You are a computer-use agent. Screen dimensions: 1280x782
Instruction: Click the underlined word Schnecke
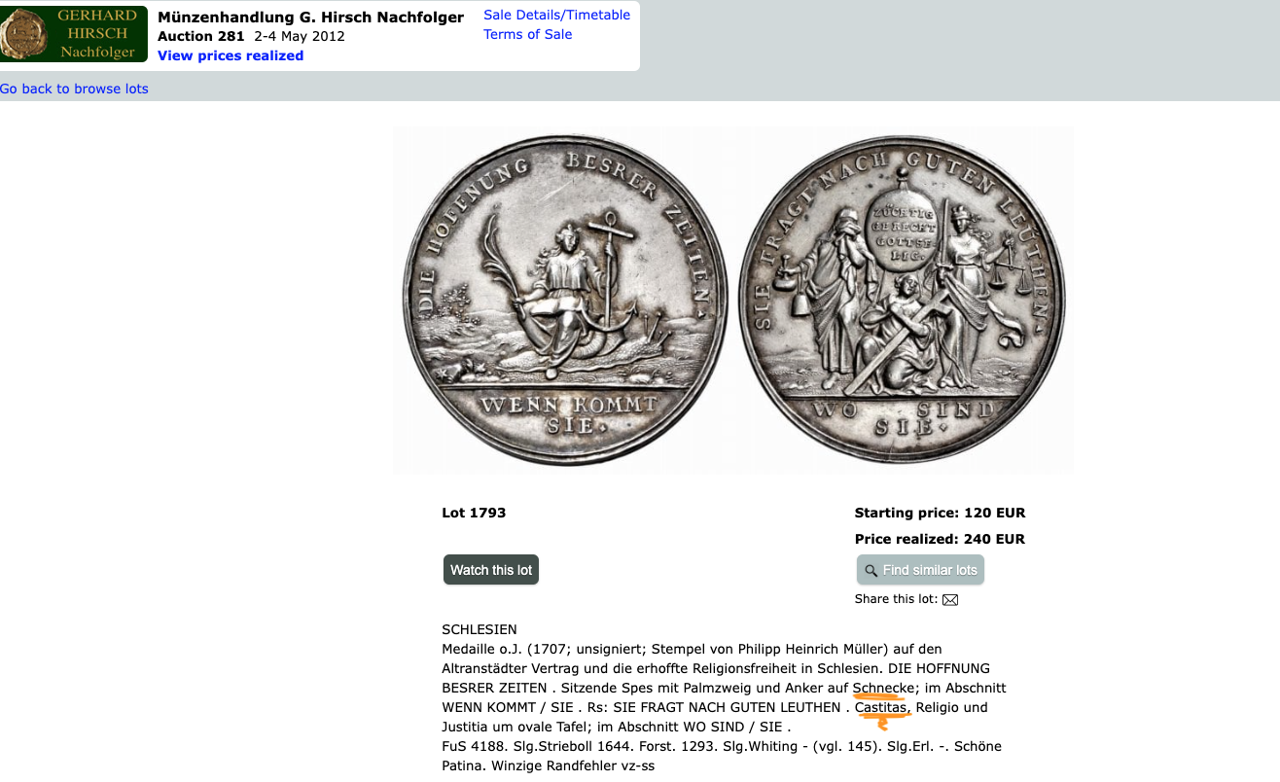(x=883, y=688)
